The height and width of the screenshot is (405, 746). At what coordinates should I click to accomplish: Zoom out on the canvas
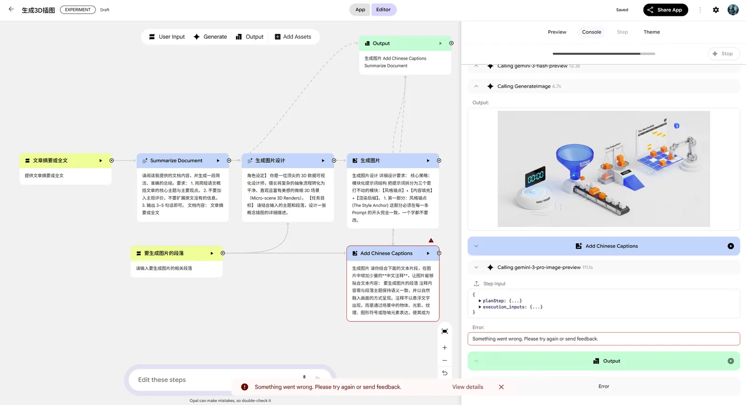[445, 360]
